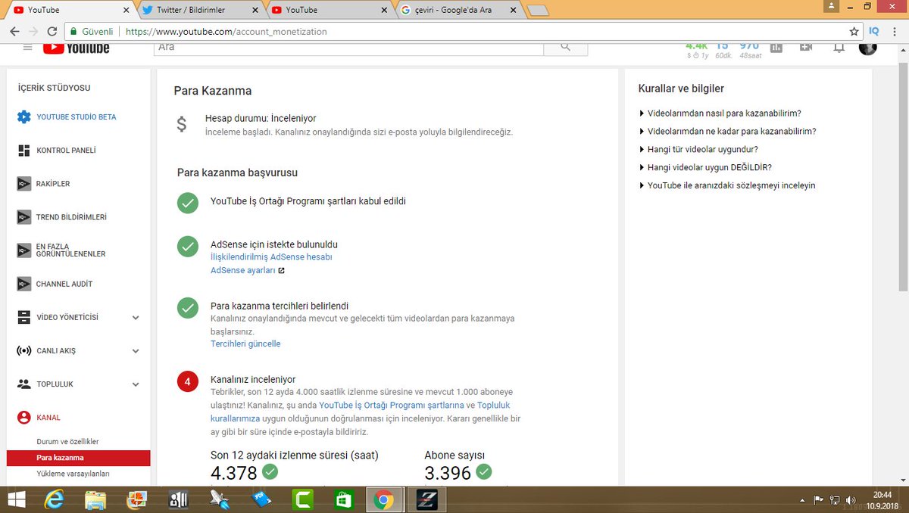
Task: Click the En Fazla Görüntülenenler icon
Action: pyautogui.click(x=23, y=250)
